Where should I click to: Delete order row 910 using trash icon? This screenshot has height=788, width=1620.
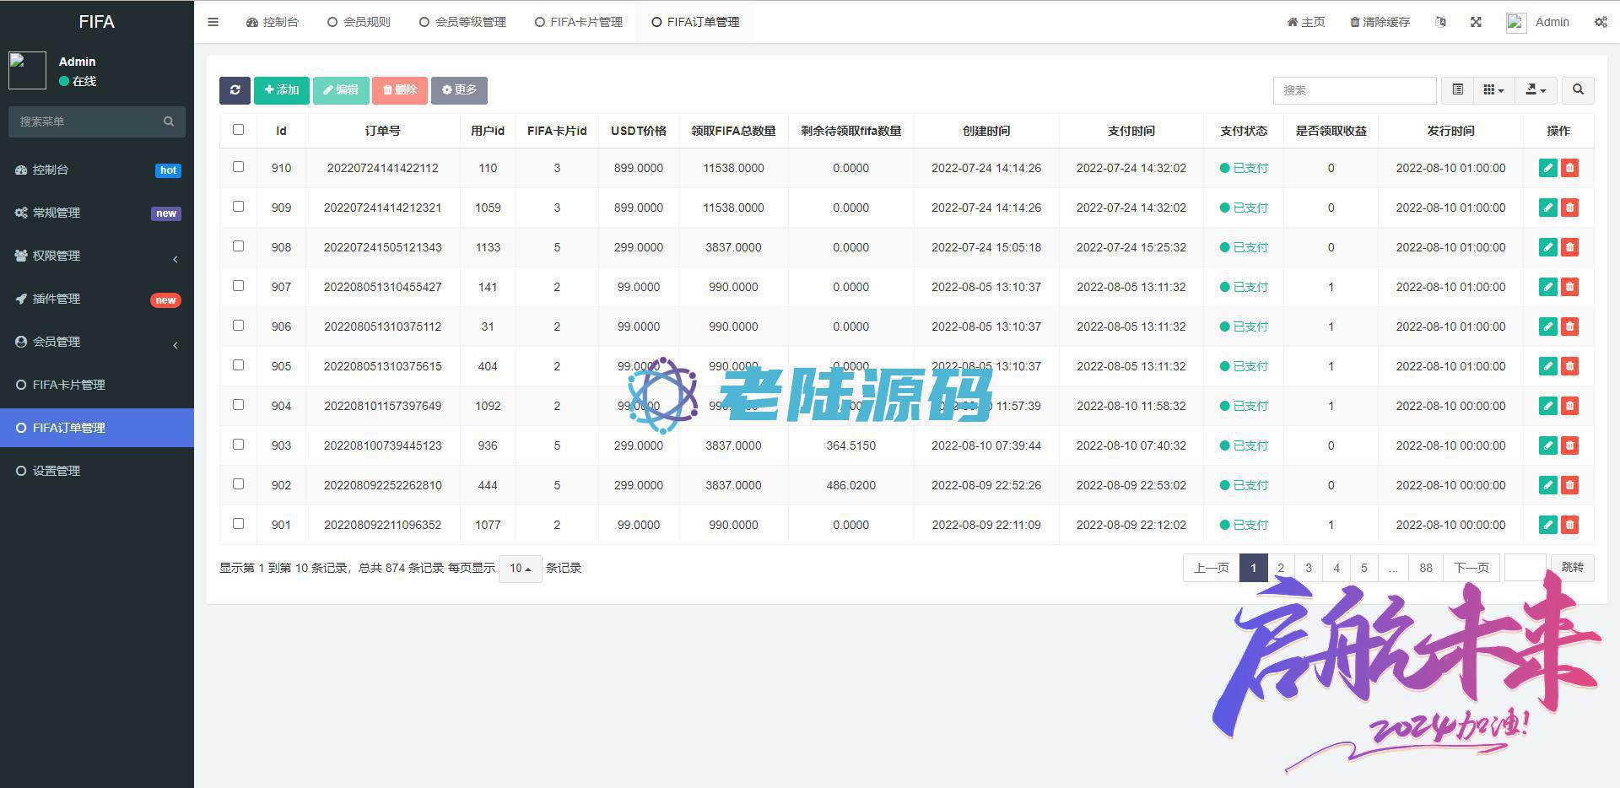[x=1569, y=168]
